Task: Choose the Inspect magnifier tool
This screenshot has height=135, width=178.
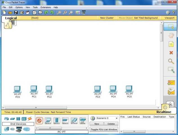Action: [171, 61]
